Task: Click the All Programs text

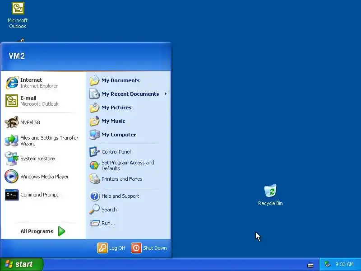Action: coord(37,231)
